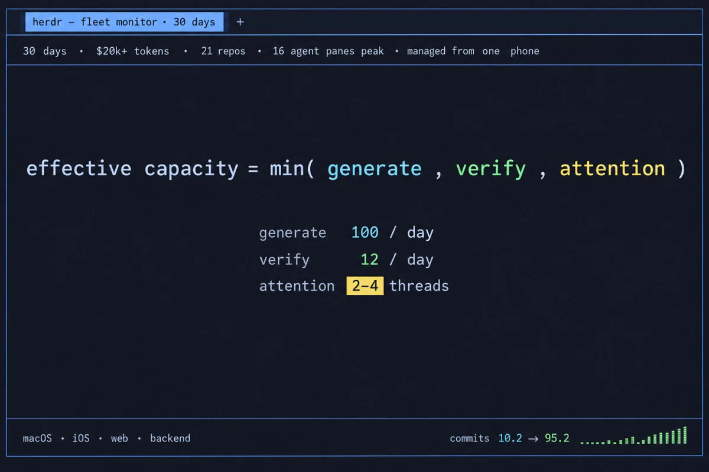
Task: Click the '30 days' header stat
Action: pyautogui.click(x=45, y=51)
